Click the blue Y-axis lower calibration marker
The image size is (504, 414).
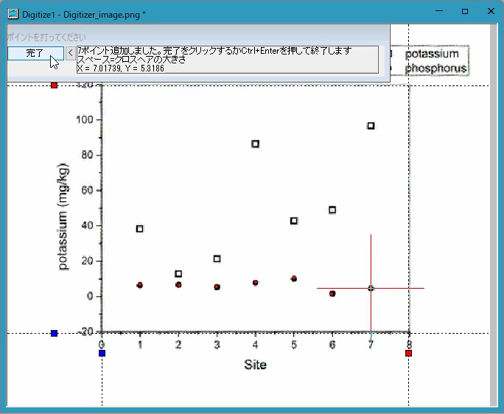55,333
